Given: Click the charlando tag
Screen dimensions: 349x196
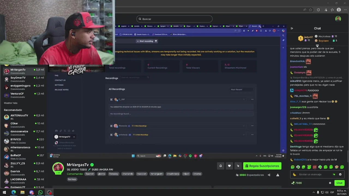Looking at the screenshot, I should point(128,174).
